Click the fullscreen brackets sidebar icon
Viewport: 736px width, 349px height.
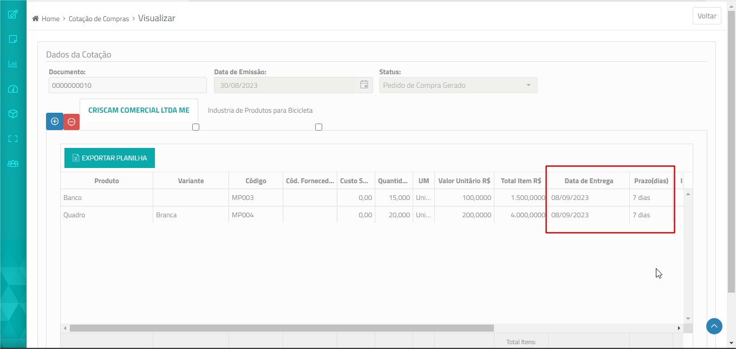(13, 139)
